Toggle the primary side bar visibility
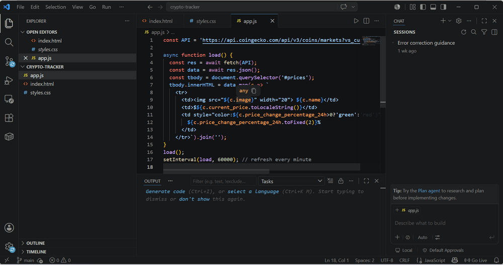Image resolution: width=503 pixels, height=265 pixels. 423,7
